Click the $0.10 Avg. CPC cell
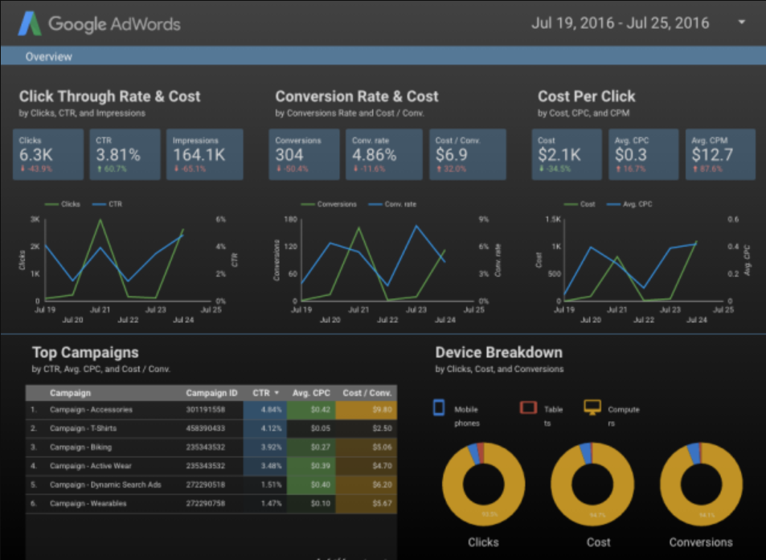 [x=311, y=504]
